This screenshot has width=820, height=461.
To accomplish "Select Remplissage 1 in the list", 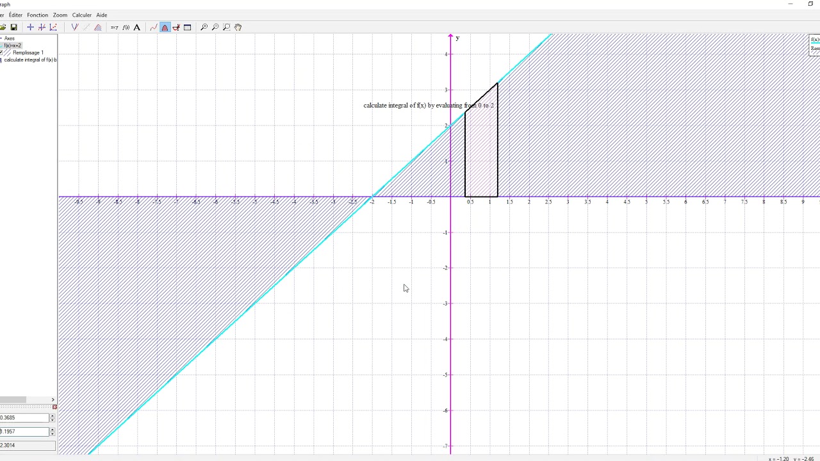I will click(x=28, y=53).
